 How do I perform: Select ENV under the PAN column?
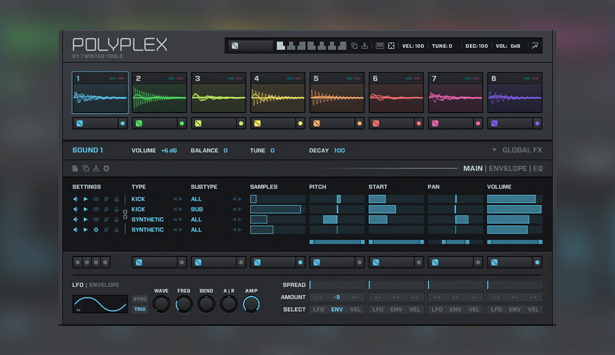(455, 309)
